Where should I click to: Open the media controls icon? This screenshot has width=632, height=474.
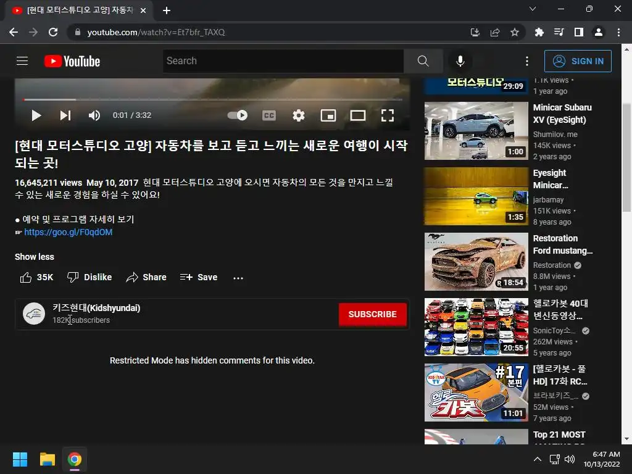[559, 32]
